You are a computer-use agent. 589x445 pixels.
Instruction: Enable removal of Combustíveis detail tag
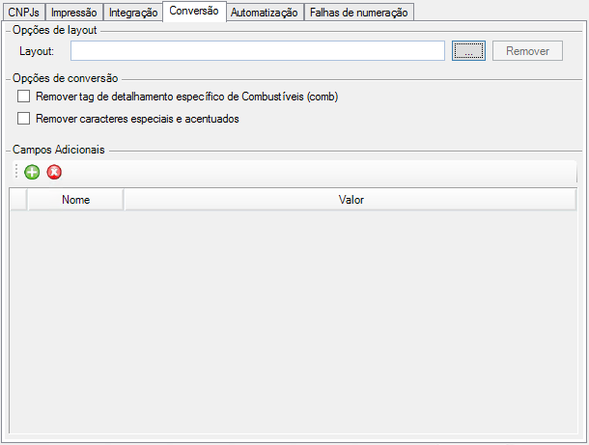pos(24,97)
